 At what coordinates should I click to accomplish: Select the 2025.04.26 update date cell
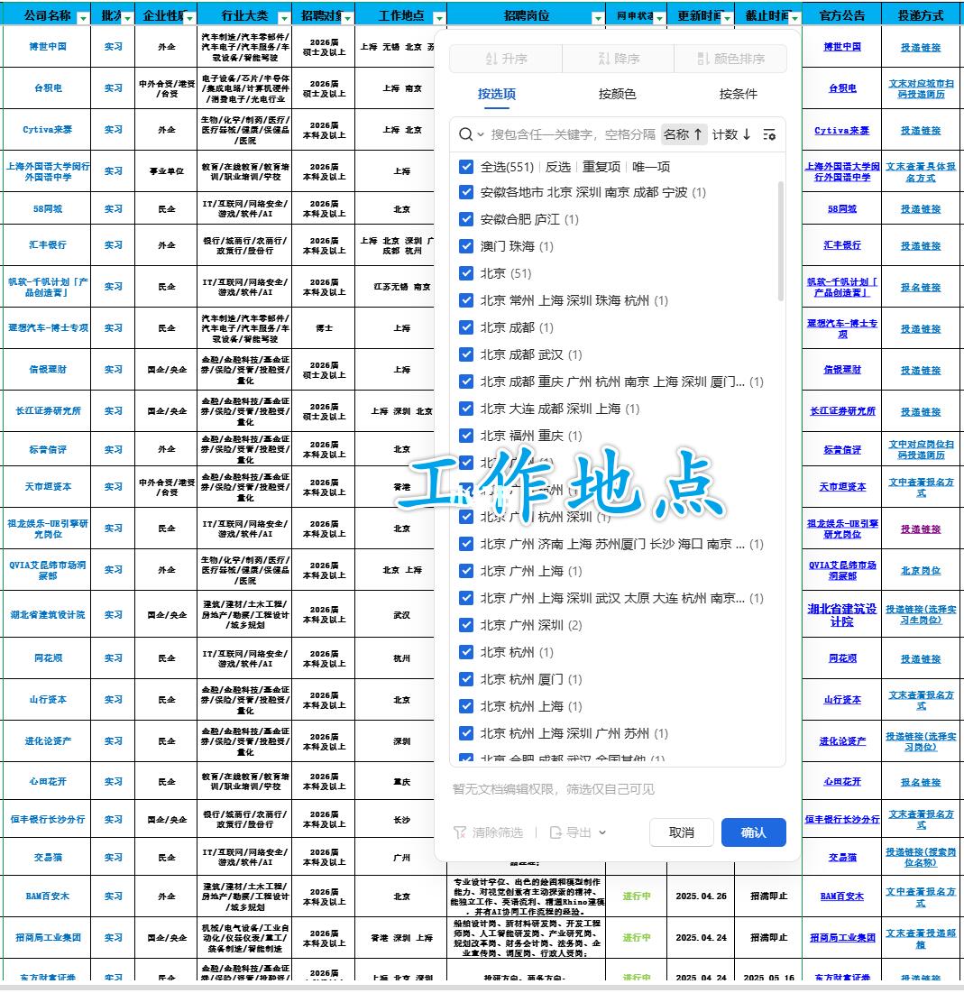click(702, 896)
